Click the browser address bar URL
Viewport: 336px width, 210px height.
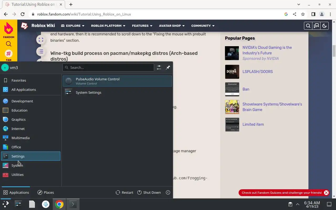tap(84, 14)
